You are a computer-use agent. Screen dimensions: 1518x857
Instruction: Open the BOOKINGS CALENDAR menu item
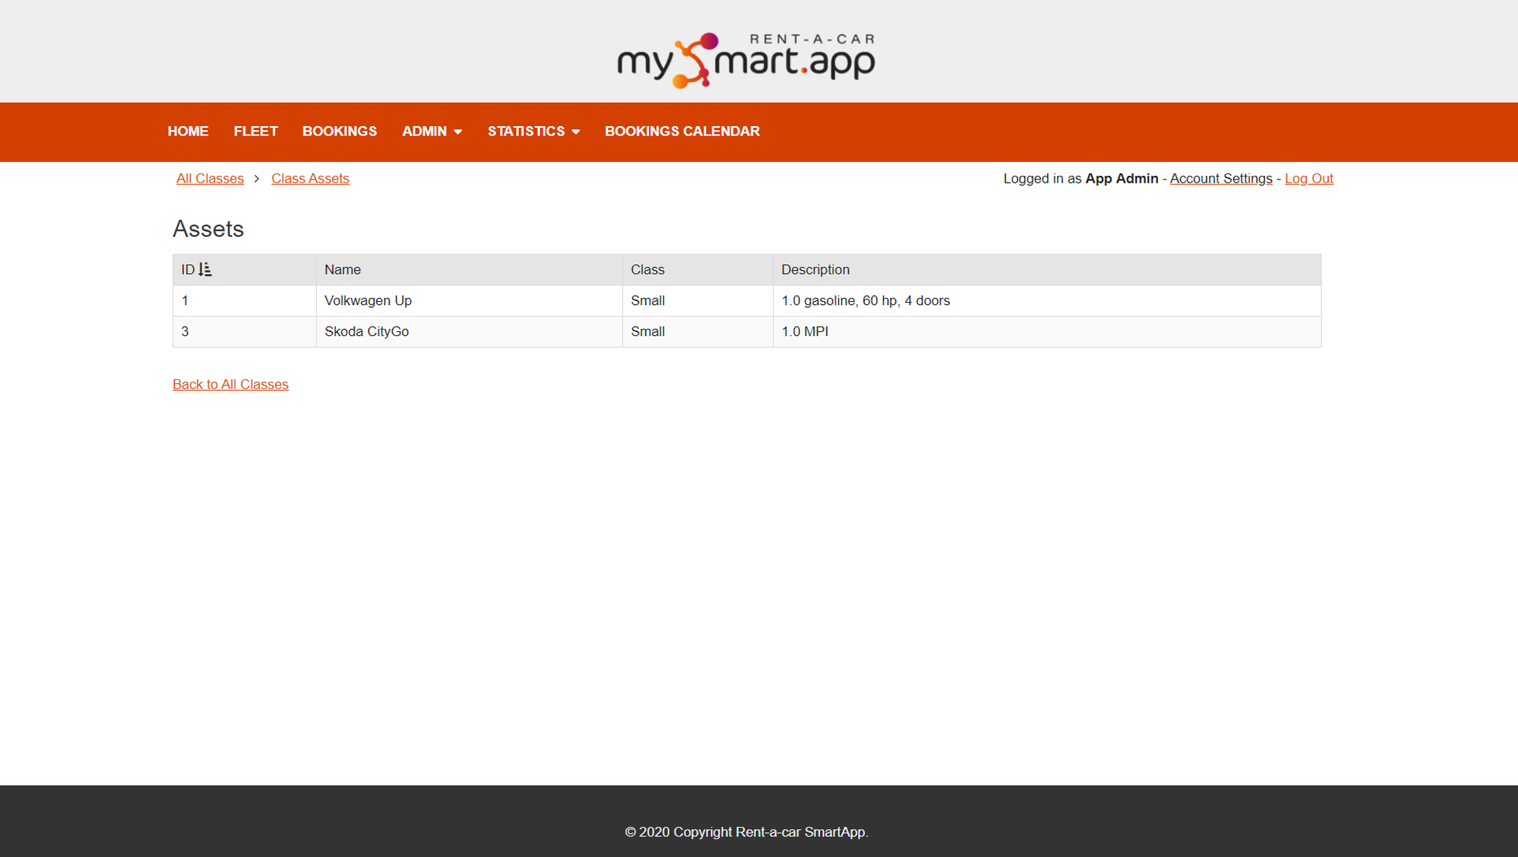(682, 132)
